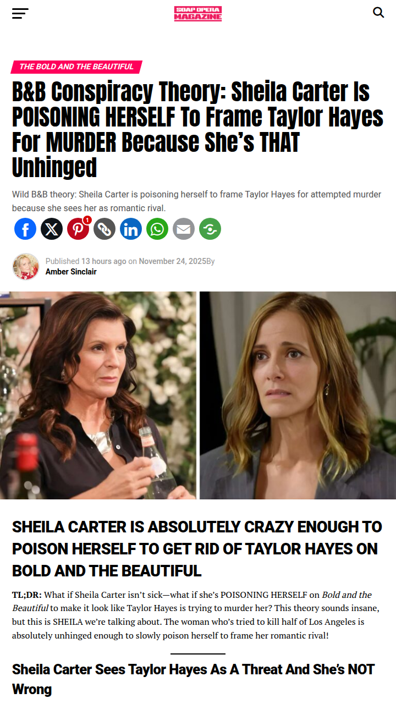Click the Sheila Carter Sees Taylor subheading
Image resolution: width=396 pixels, height=704 pixels.
[193, 679]
